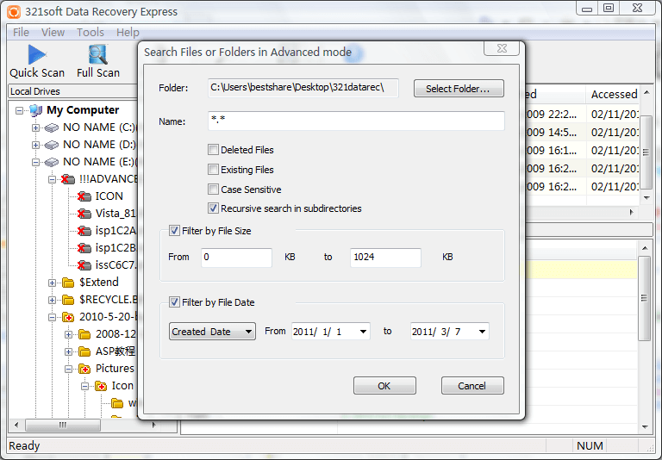The image size is (662, 460).
Task: Select the NO NAME (E:) drive icon
Action: pos(52,162)
